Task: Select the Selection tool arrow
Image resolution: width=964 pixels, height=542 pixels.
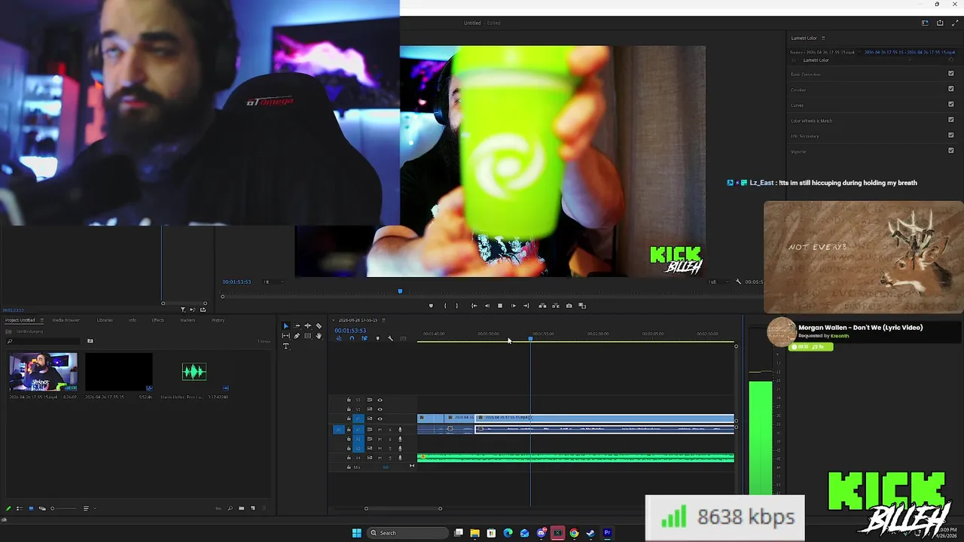Action: (x=285, y=326)
